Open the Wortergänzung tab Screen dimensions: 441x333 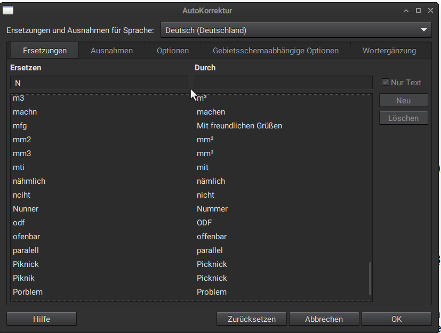point(389,51)
